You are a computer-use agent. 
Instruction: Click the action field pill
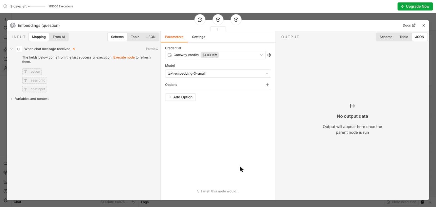[32, 72]
